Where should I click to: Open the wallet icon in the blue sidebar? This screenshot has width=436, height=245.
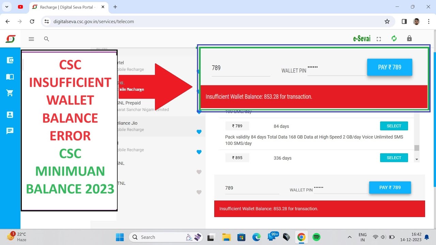(10, 60)
